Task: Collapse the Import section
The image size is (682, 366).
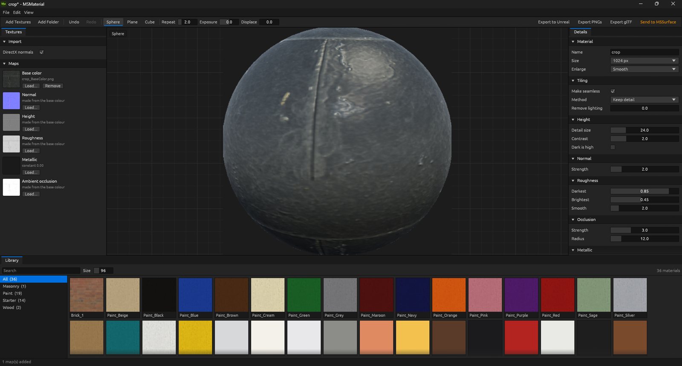Action: (4, 42)
